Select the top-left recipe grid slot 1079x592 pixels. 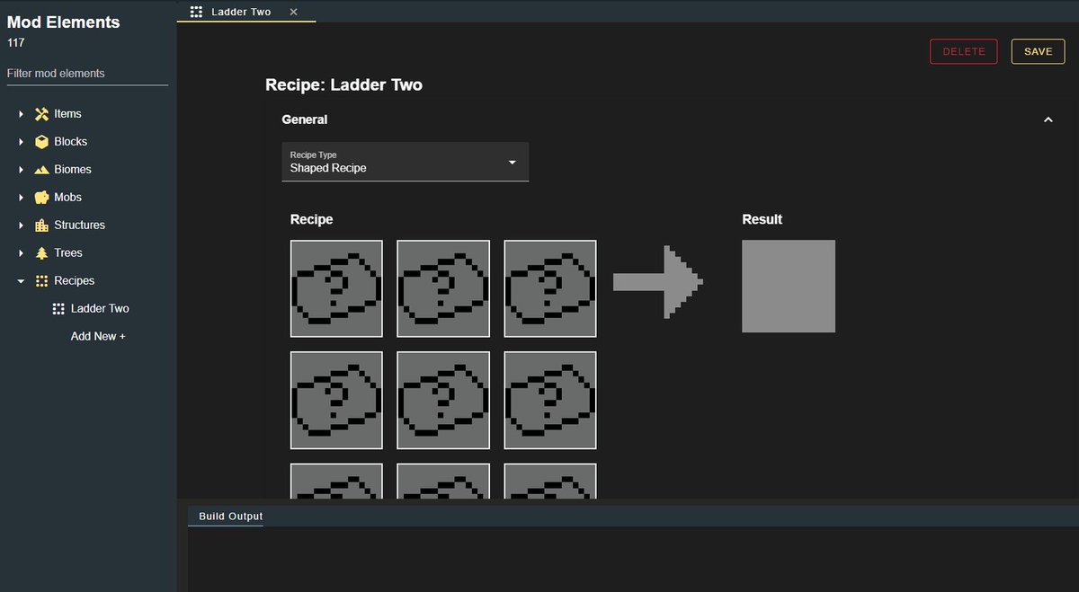pos(336,288)
